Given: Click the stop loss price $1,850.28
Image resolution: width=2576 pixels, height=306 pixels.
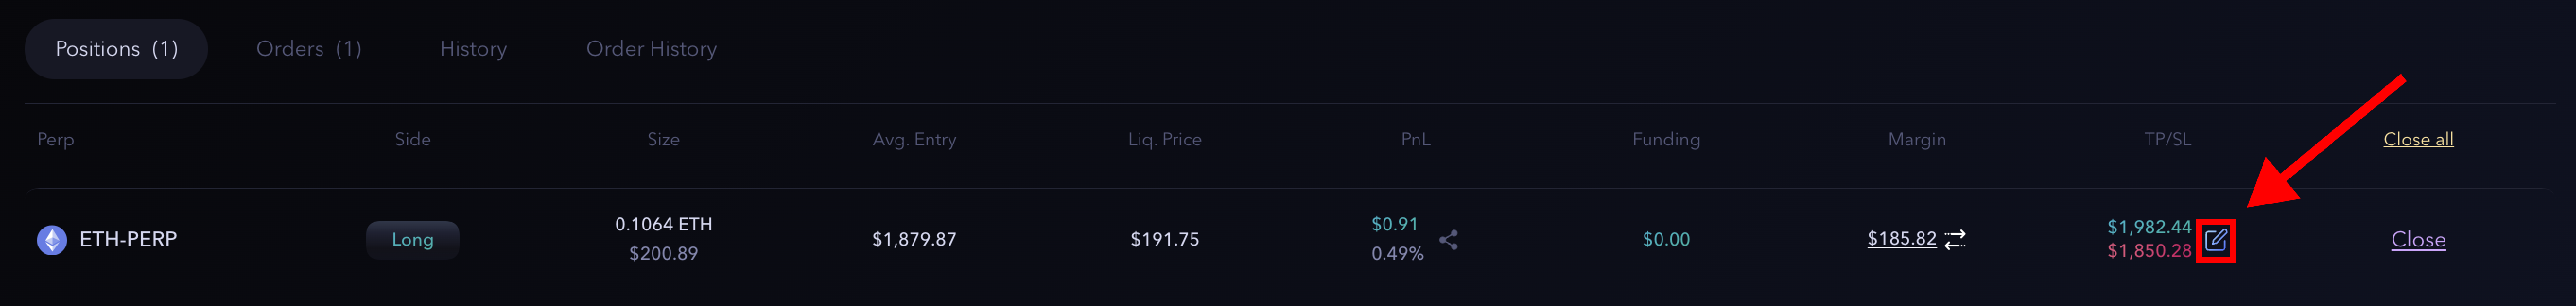Looking at the screenshot, I should click(x=2148, y=251).
